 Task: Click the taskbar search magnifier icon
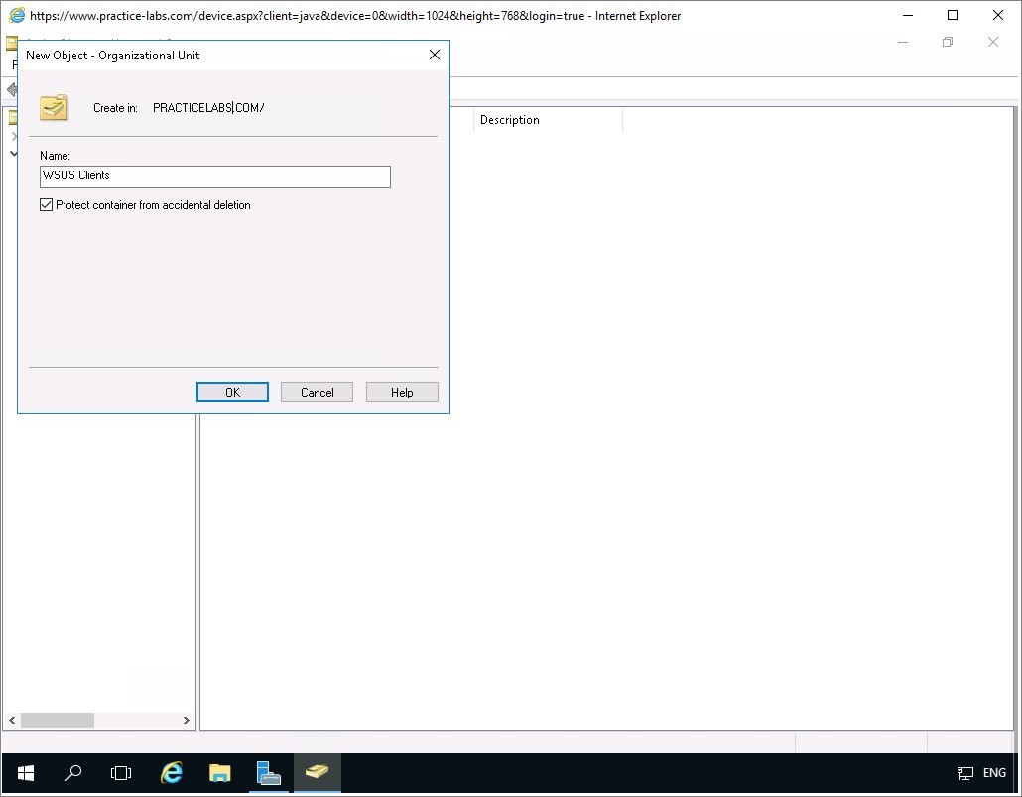[x=73, y=773]
